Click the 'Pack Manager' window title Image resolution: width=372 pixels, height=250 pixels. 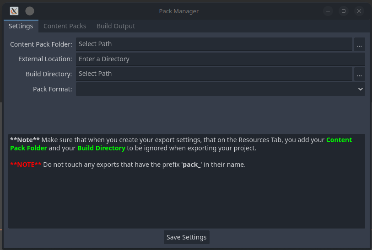[x=178, y=11]
